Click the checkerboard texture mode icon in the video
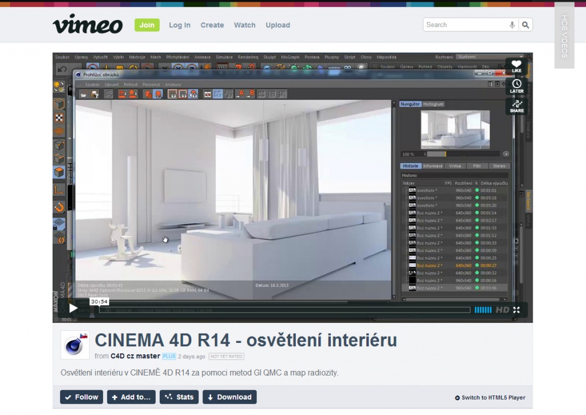586x415 pixels. (x=59, y=118)
